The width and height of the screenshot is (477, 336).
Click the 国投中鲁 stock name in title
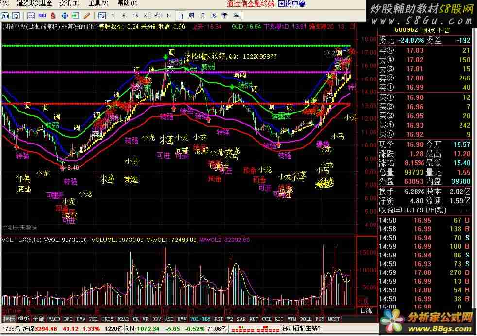click(x=291, y=4)
